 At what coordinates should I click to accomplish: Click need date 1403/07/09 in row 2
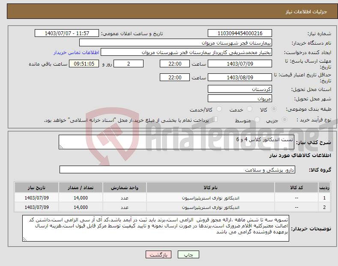[36, 207]
